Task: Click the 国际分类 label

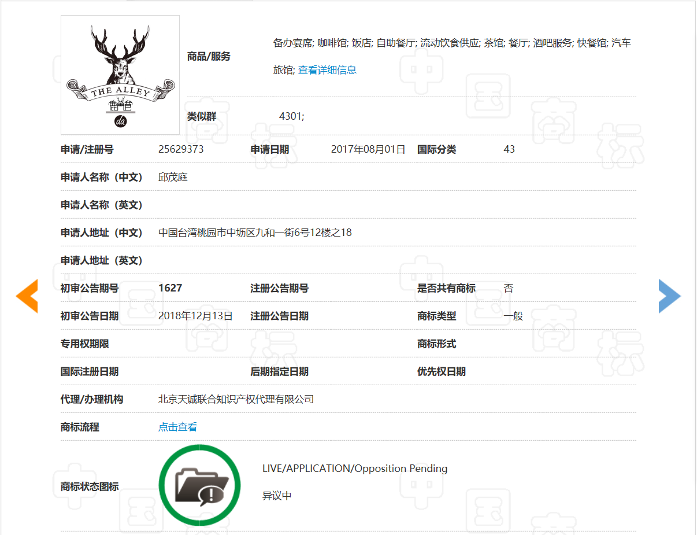Action: (437, 149)
